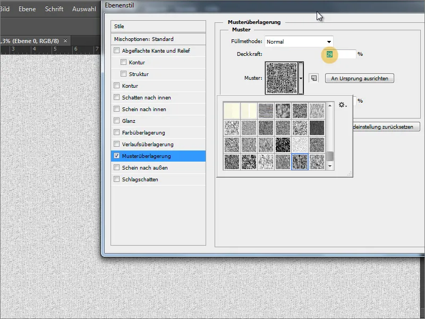Choose third pattern in the top row
Image resolution: width=425 pixels, height=319 pixels.
266,111
